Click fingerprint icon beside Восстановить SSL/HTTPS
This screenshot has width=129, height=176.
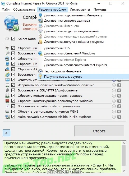pyautogui.click(x=7, y=90)
